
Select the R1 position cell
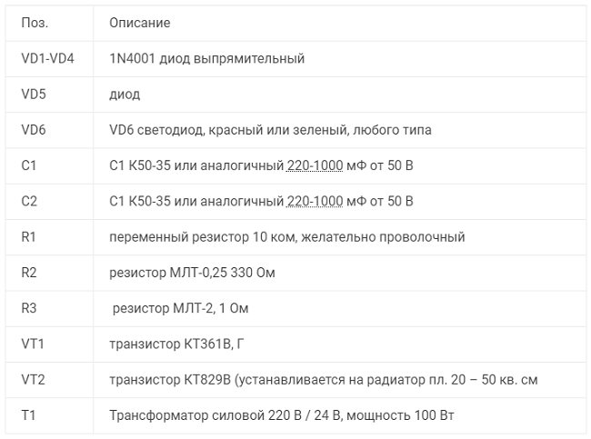(27, 237)
